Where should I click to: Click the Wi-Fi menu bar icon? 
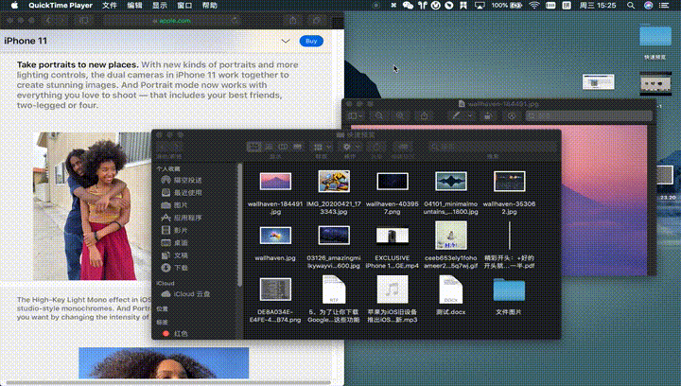pyautogui.click(x=534, y=6)
